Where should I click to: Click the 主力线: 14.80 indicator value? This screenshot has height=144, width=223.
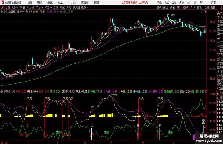pos(110,92)
